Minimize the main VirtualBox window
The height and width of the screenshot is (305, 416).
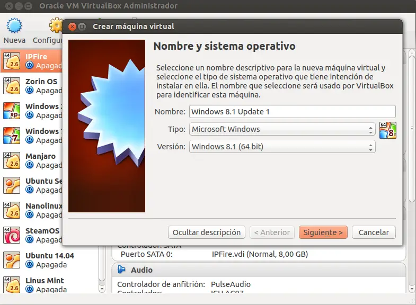pyautogui.click(x=19, y=6)
